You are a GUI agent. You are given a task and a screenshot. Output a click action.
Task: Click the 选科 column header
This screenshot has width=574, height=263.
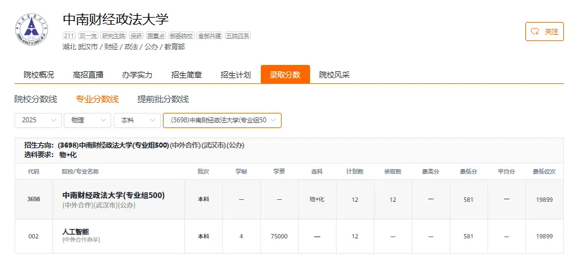tap(317, 171)
